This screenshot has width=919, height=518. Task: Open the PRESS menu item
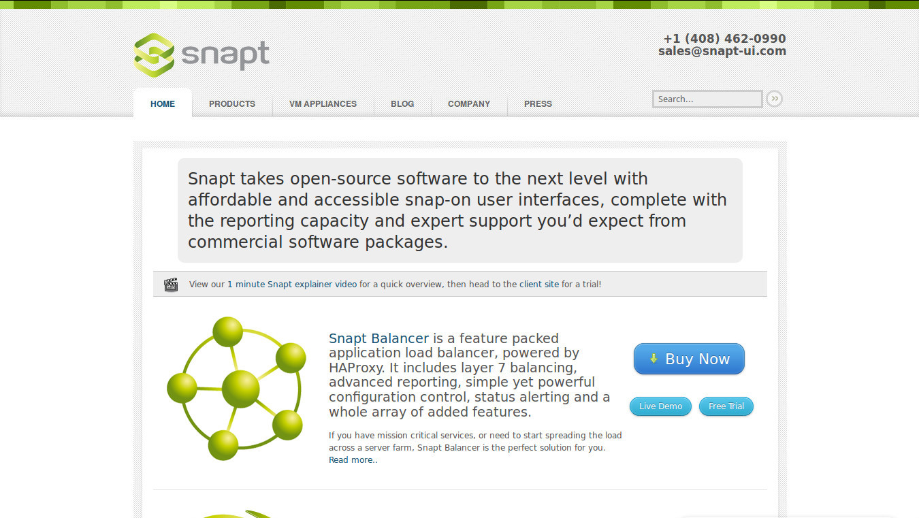pos(538,103)
